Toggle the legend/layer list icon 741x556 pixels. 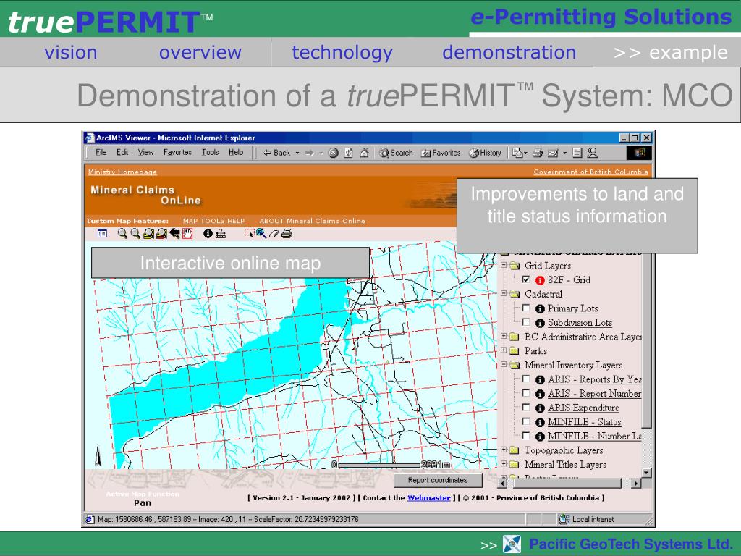click(x=102, y=234)
